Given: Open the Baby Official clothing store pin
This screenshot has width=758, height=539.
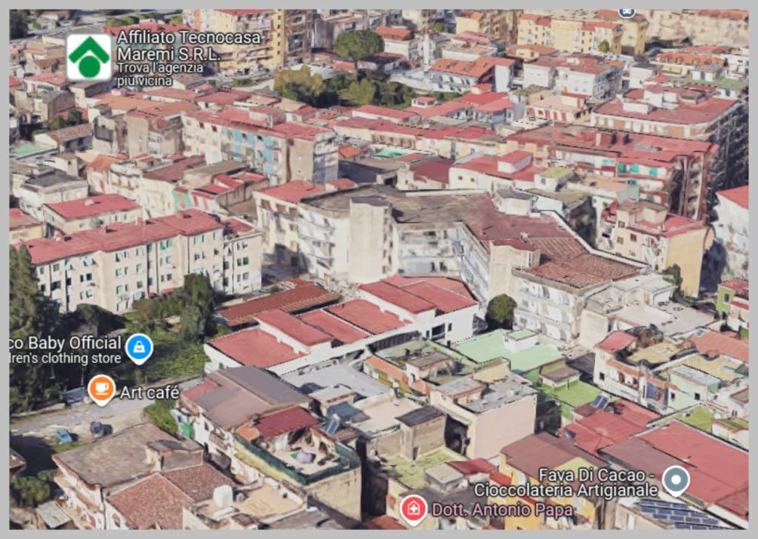Looking at the screenshot, I should coord(138,345).
